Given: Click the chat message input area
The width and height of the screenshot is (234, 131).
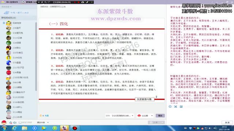Looking at the screenshot, I should [200, 114].
